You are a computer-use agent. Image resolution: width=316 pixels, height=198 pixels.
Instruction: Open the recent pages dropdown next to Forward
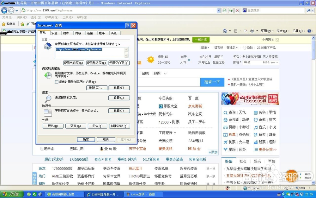coord(17,10)
